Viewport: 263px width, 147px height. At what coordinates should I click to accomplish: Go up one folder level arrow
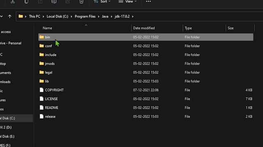pos(10,16)
